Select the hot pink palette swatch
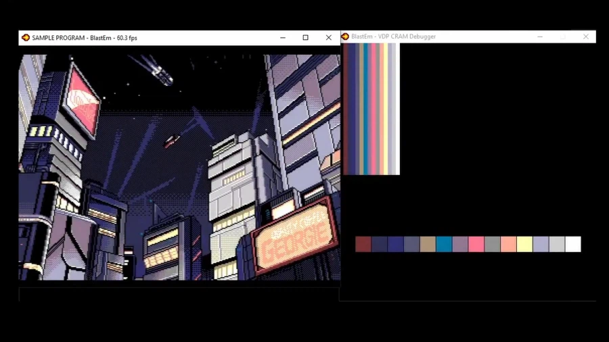 476,244
